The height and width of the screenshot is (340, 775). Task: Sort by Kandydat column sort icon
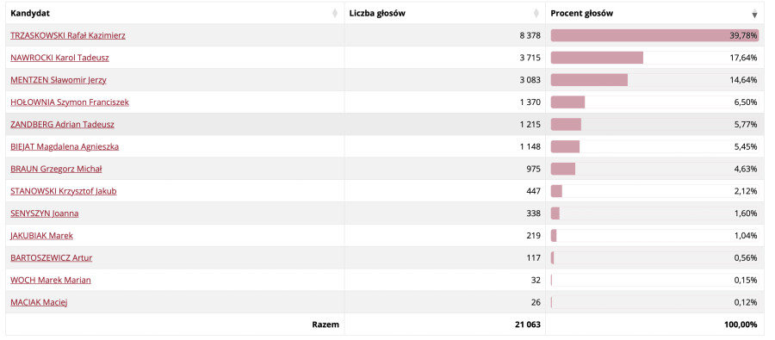[x=335, y=14]
